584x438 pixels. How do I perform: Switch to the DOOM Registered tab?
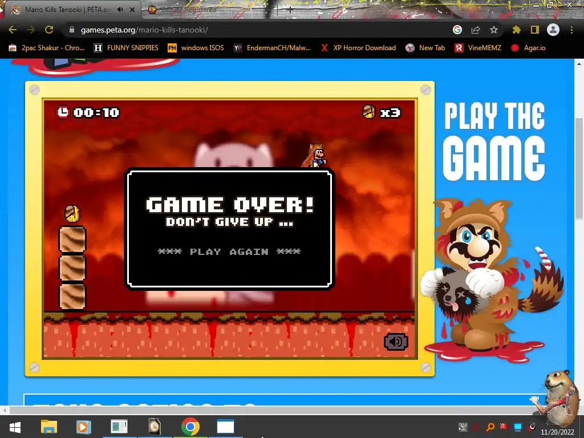tap(188, 10)
